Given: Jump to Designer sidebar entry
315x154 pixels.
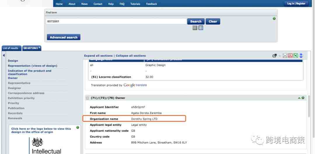Looking at the screenshot, I should (x=14, y=88).
